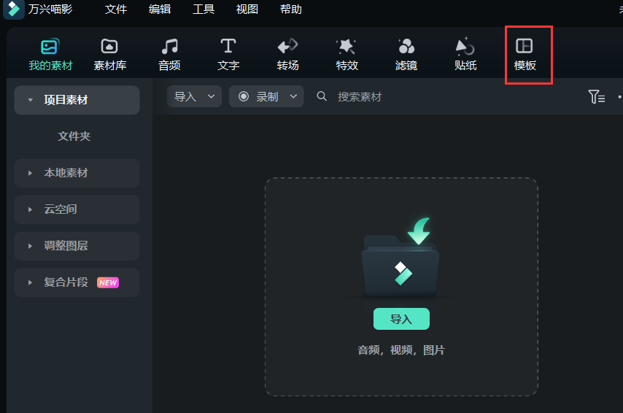Expand the 云空间 section
Image resolution: width=623 pixels, height=413 pixels.
[77, 209]
